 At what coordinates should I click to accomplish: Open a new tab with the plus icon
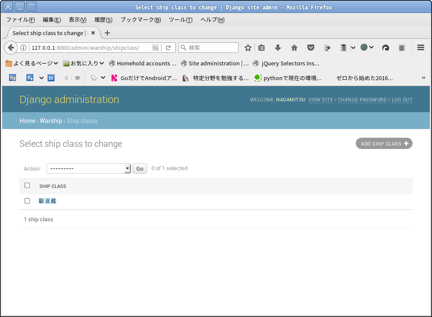click(x=107, y=33)
